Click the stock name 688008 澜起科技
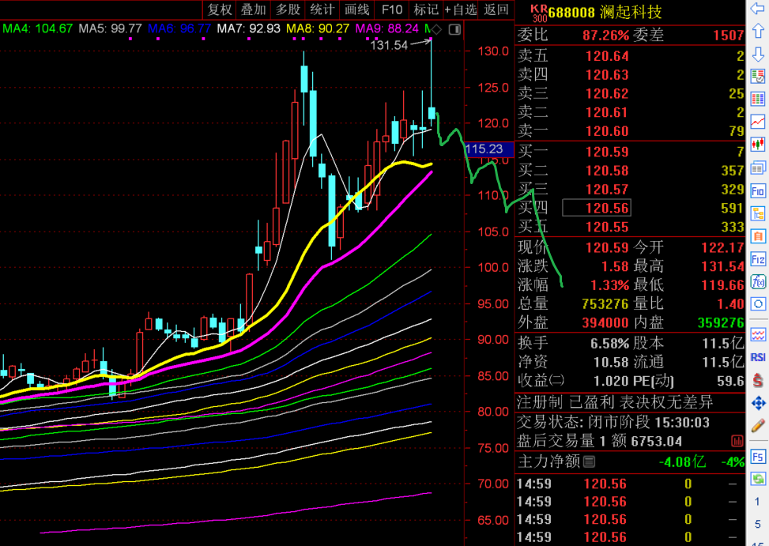The height and width of the screenshot is (546, 769). point(605,13)
